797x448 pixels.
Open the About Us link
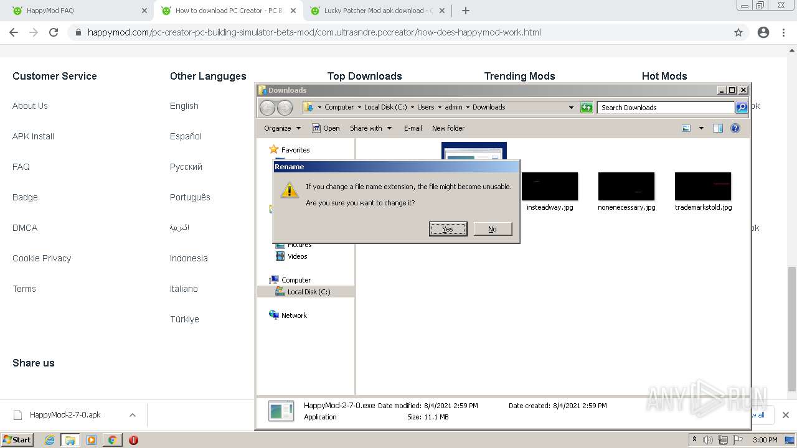pyautogui.click(x=30, y=106)
